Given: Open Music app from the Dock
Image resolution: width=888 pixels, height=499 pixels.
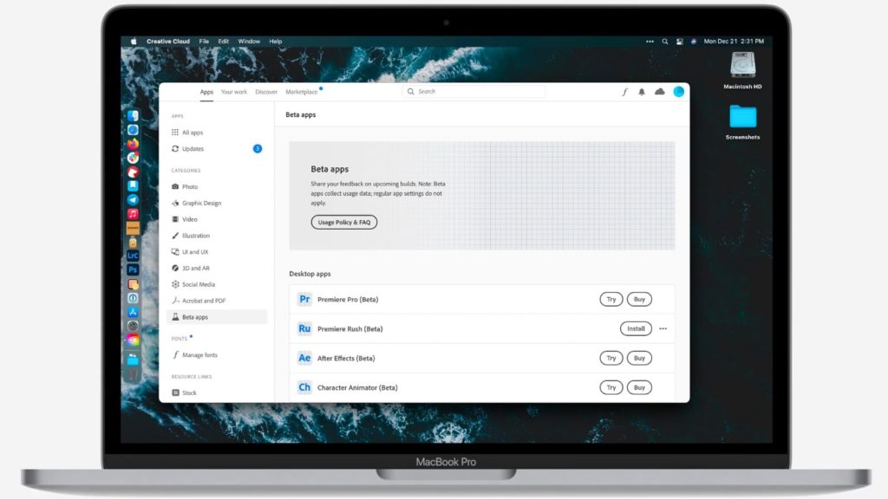Looking at the screenshot, I should click(133, 214).
